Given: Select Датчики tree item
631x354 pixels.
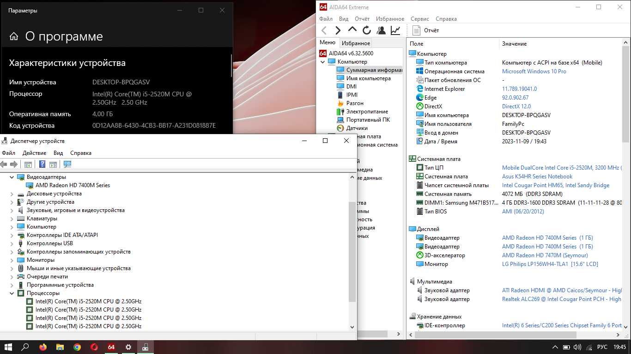Looking at the screenshot, I should (x=352, y=128).
